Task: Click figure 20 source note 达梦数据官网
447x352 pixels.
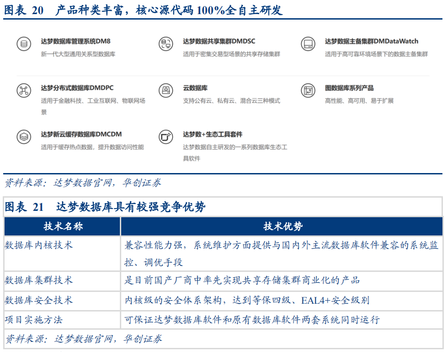Action: click(82, 183)
